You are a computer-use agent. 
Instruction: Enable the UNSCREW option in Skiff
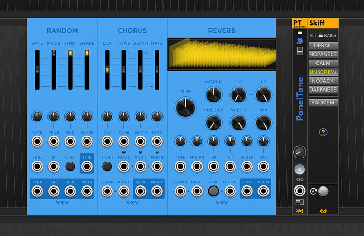click(x=323, y=72)
